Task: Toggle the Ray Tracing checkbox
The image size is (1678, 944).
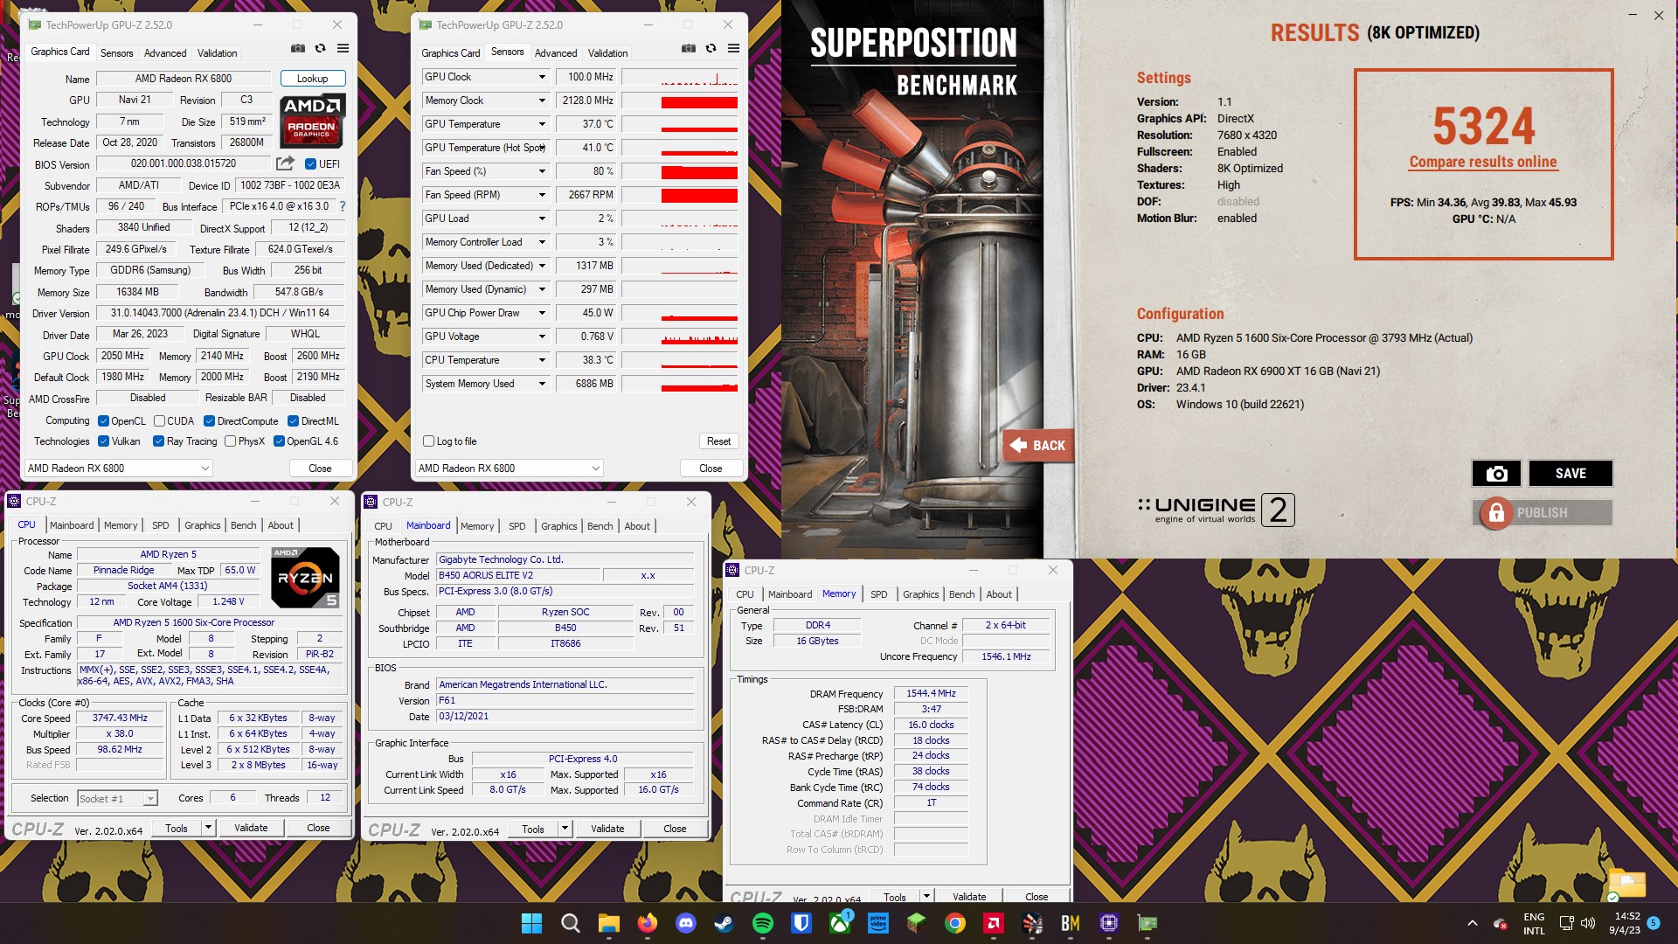Action: point(158,441)
